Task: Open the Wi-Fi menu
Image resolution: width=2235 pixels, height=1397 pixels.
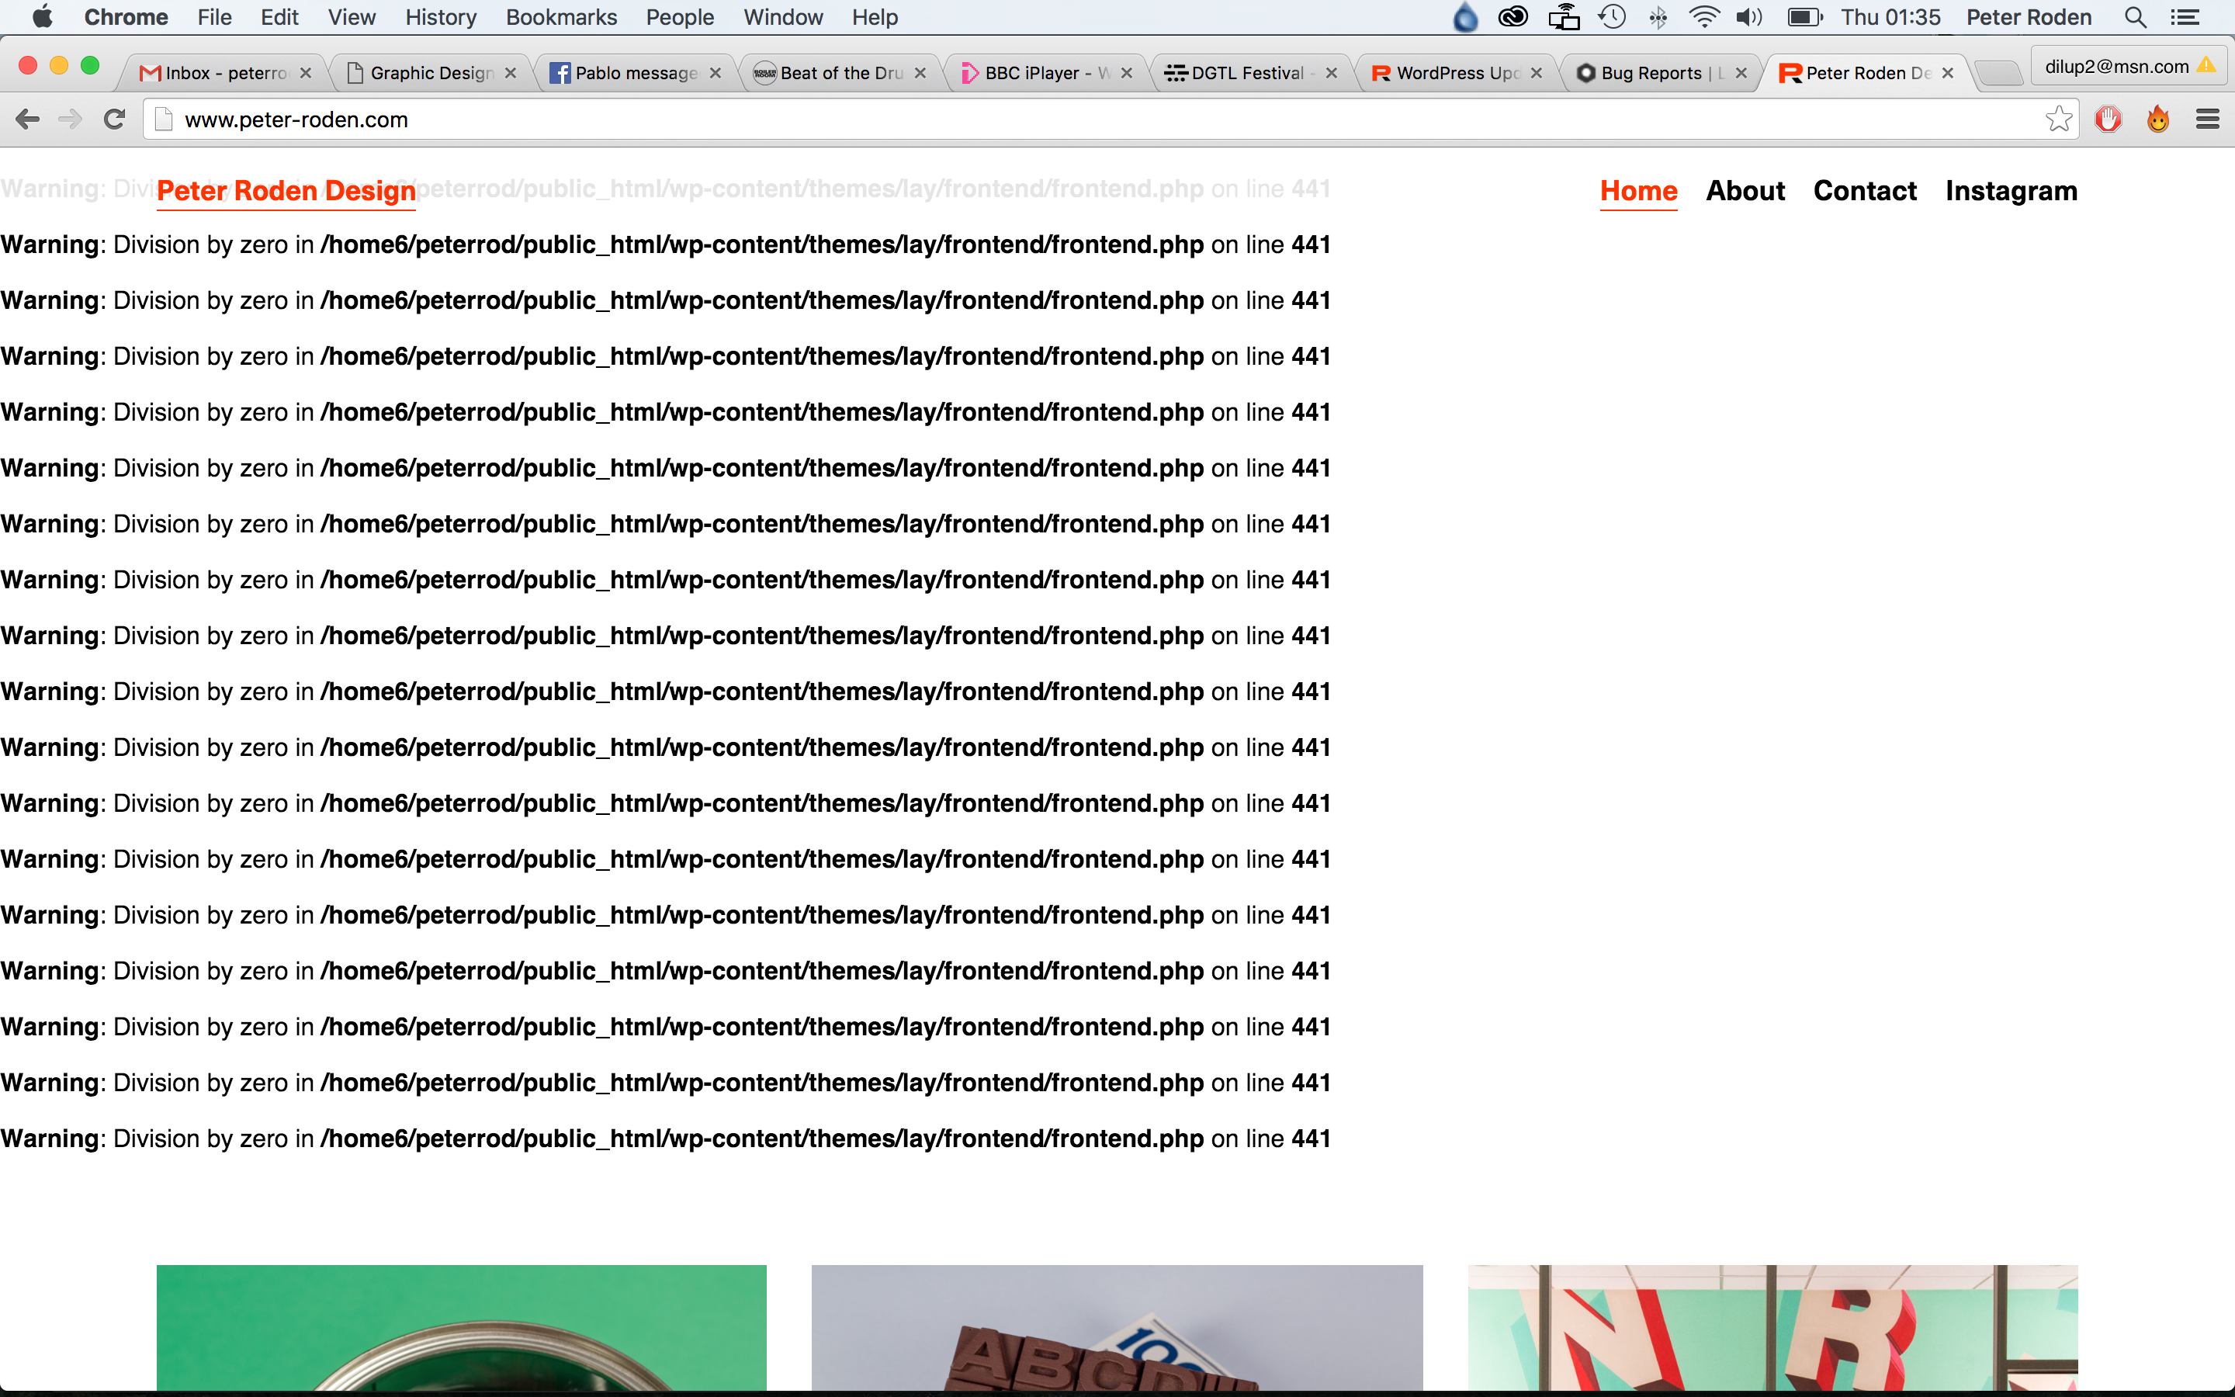Action: (1704, 16)
